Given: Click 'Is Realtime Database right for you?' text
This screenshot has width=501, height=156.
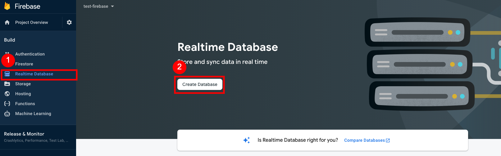Looking at the screenshot, I should [298, 140].
